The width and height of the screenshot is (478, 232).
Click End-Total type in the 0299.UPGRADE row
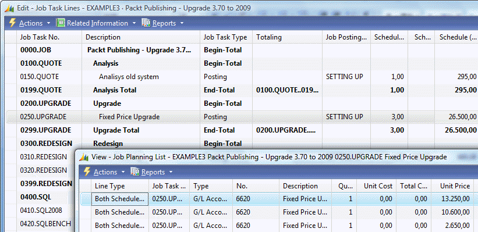click(219, 130)
